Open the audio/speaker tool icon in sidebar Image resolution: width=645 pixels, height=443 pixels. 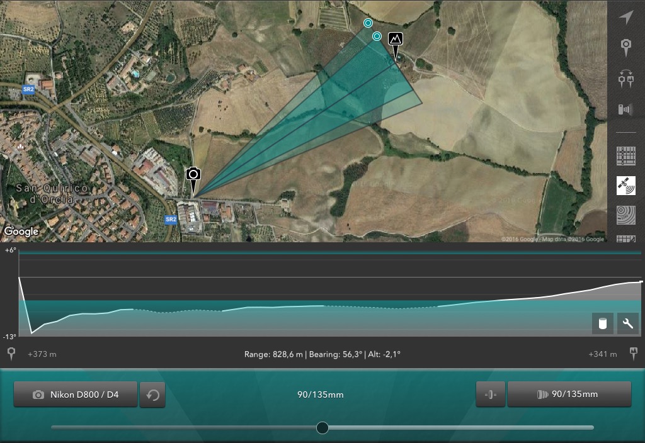pos(625,109)
